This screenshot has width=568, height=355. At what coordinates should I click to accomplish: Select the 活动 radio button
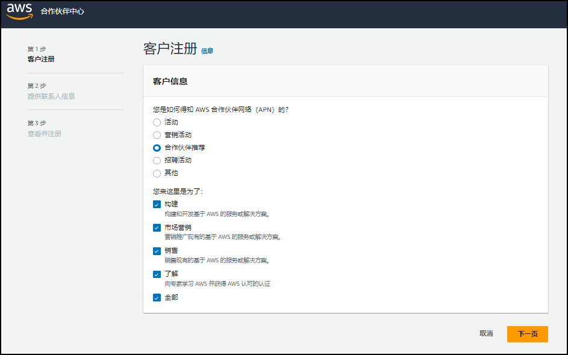coord(157,122)
